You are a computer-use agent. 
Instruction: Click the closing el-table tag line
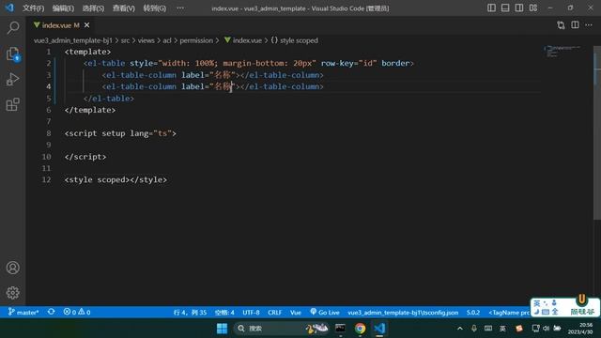[x=109, y=99]
